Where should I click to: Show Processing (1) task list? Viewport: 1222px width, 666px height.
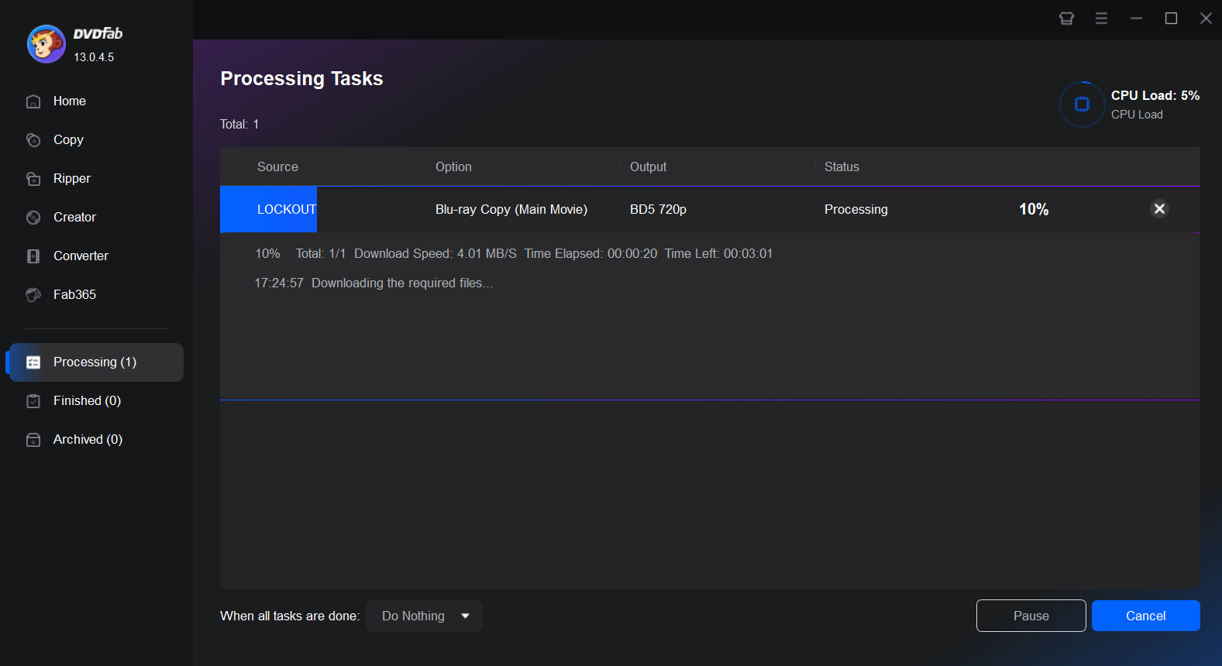point(95,362)
